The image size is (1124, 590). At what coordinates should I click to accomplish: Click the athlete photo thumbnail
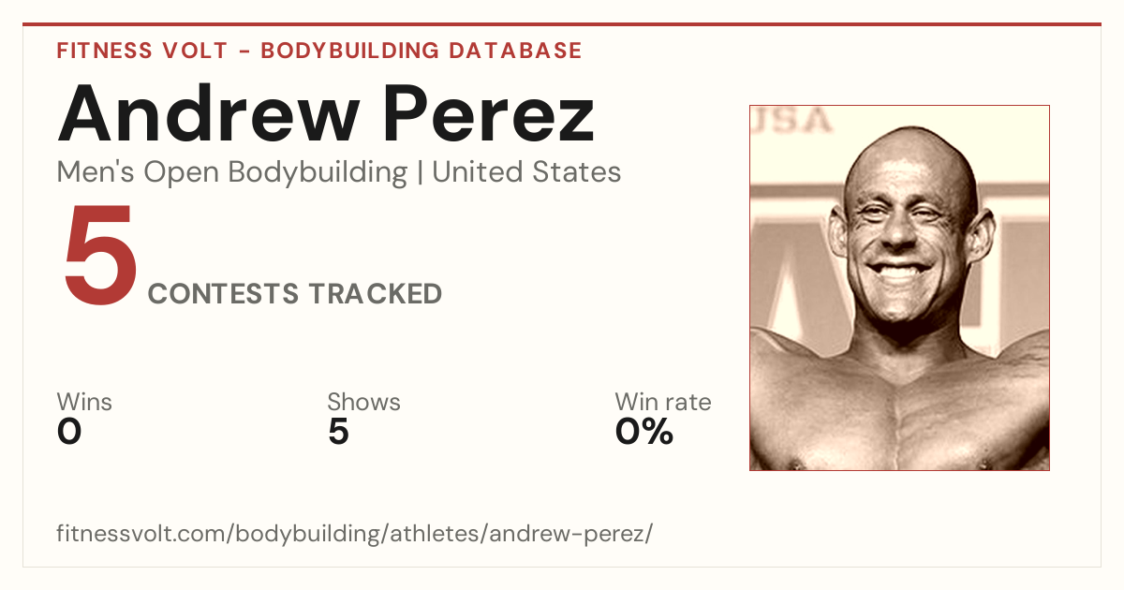pos(899,288)
